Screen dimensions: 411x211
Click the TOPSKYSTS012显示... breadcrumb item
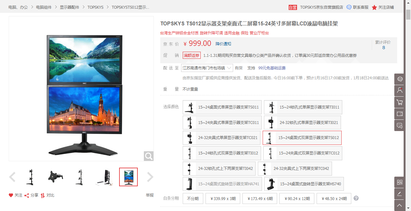click(x=130, y=7)
